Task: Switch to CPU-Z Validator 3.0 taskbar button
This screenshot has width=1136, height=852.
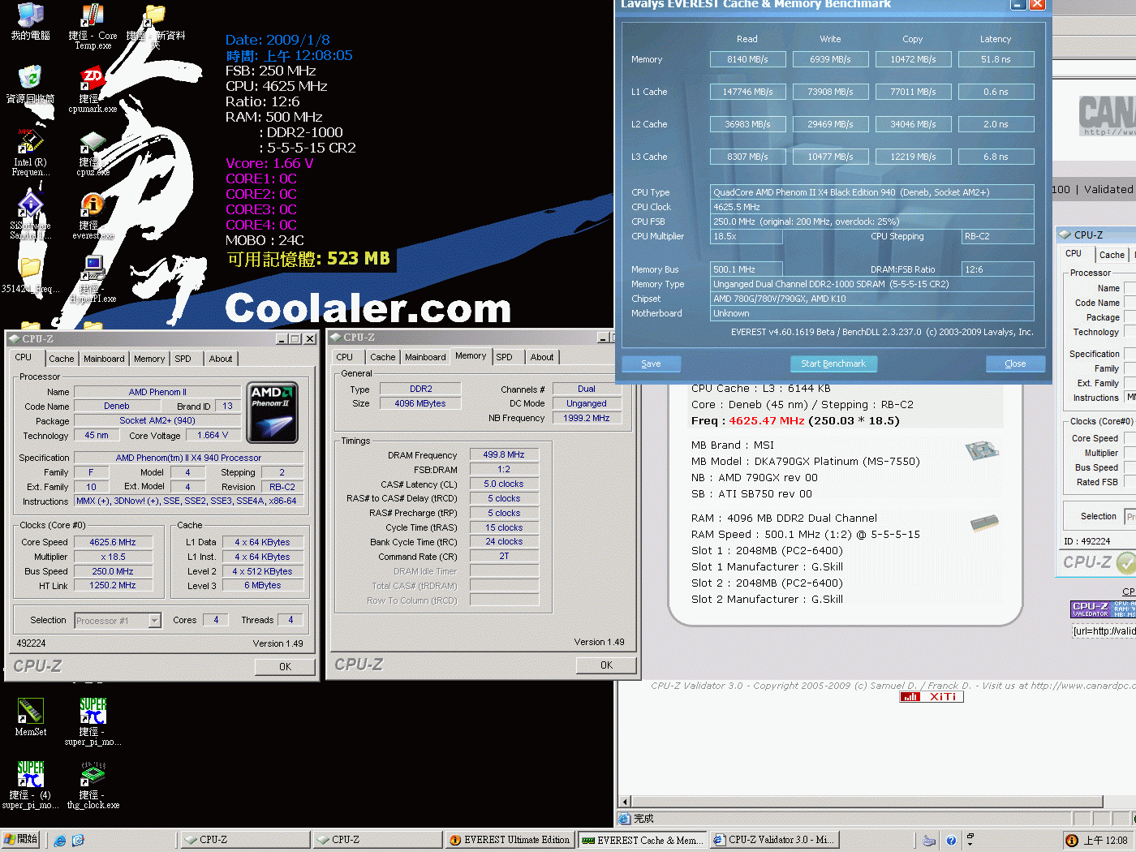Action: pos(774,840)
